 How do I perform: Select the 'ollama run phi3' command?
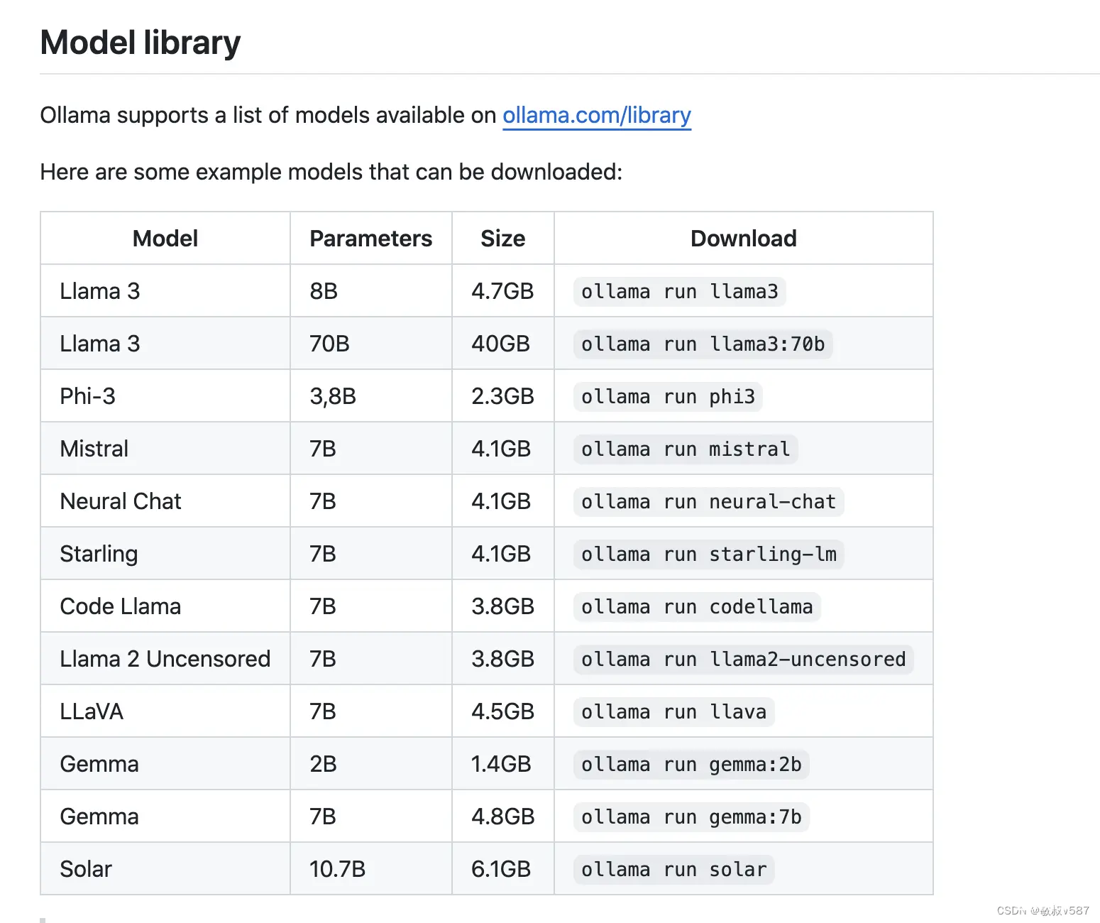[x=668, y=397]
